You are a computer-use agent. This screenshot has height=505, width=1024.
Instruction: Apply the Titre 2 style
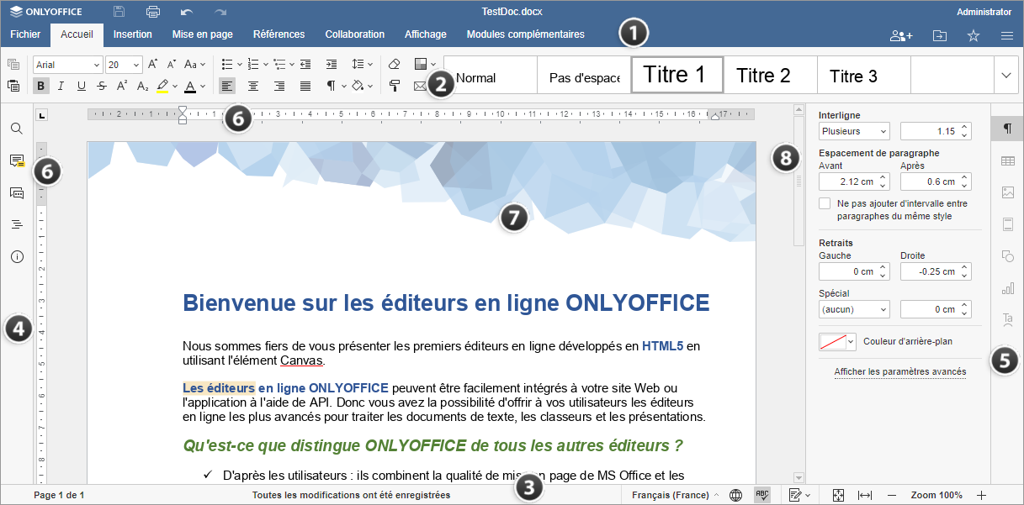coord(770,75)
